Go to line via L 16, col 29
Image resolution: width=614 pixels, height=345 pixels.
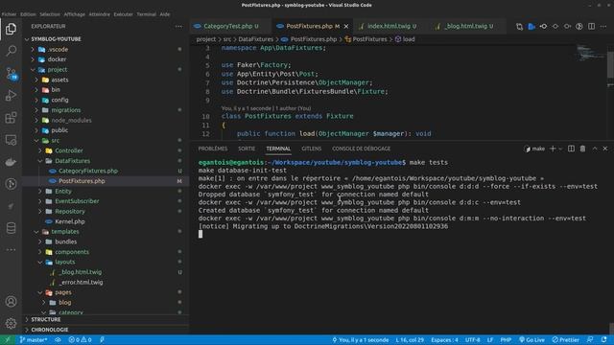point(410,340)
